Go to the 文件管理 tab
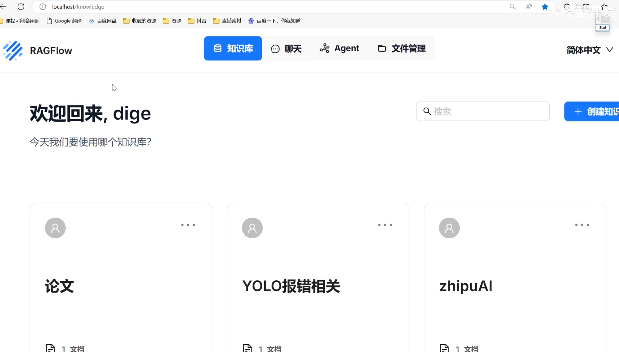The height and width of the screenshot is (352, 619). click(x=402, y=48)
